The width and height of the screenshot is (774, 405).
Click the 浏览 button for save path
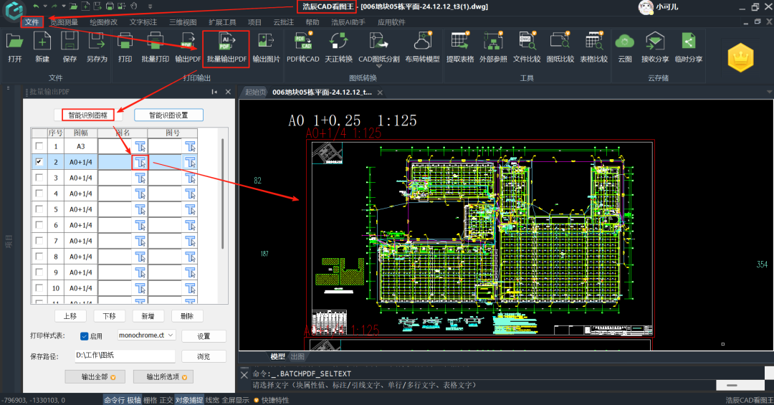pos(204,356)
